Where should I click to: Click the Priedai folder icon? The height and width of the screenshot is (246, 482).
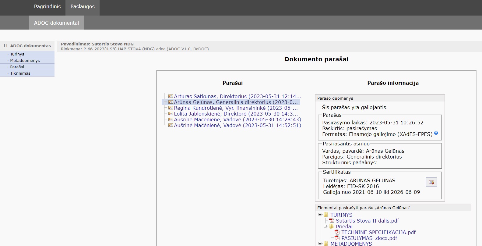(332, 226)
